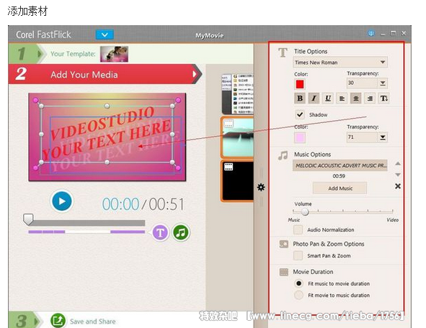Click the Music Options note icon
This screenshot has width=426, height=328.
[283, 155]
